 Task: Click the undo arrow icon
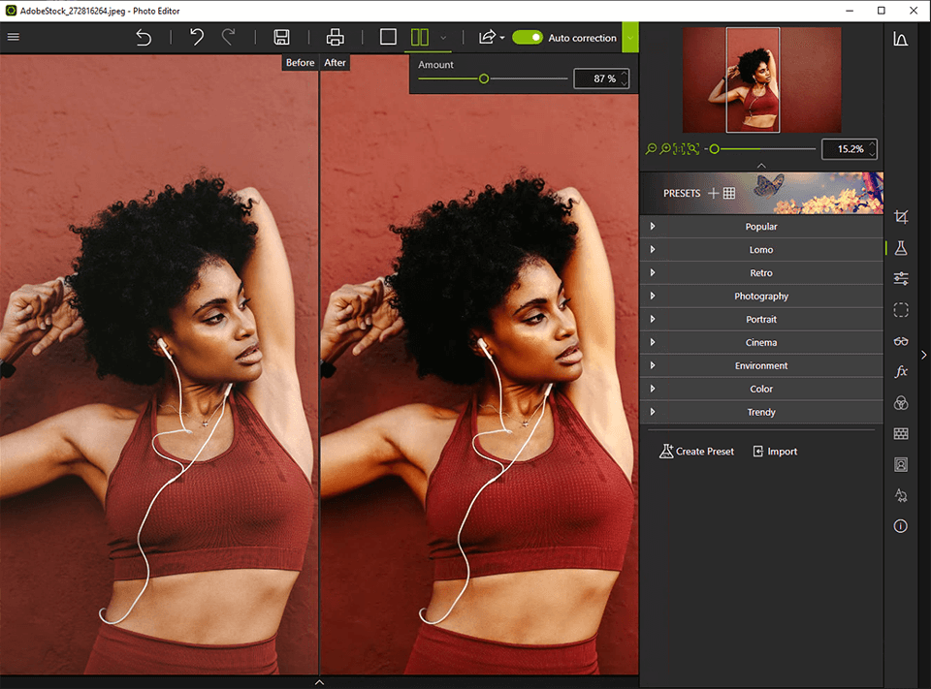197,38
